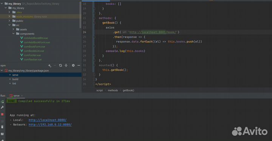The image size is (272, 141).
Task: Click 'App running at:' console line
Action: 23,115
